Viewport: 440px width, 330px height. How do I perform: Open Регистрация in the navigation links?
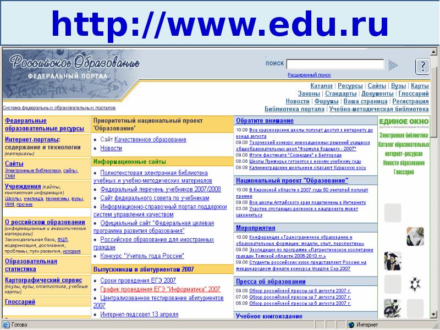(410, 102)
